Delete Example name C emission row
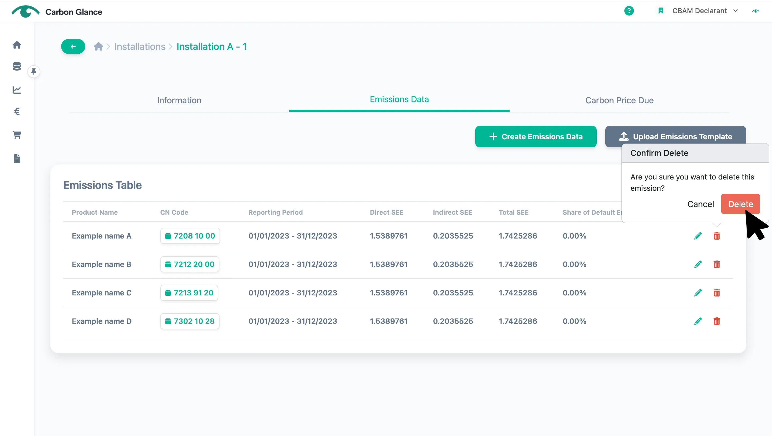The height and width of the screenshot is (436, 772). (x=717, y=293)
